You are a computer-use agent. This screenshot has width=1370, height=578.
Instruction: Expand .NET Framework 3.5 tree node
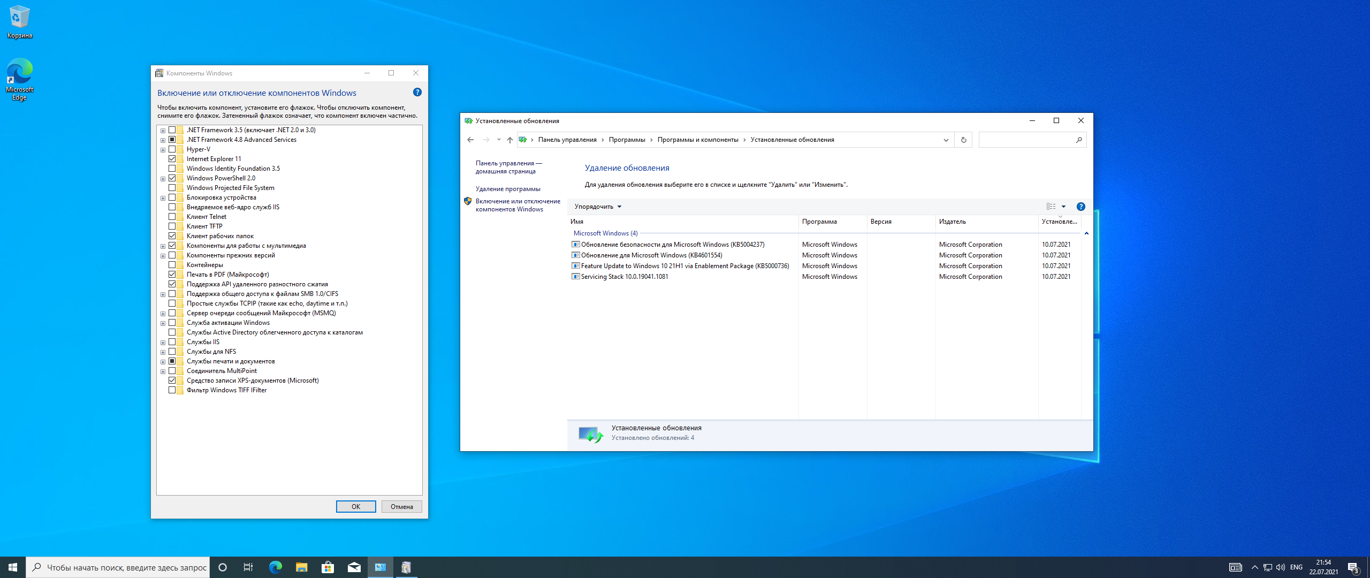click(x=163, y=131)
